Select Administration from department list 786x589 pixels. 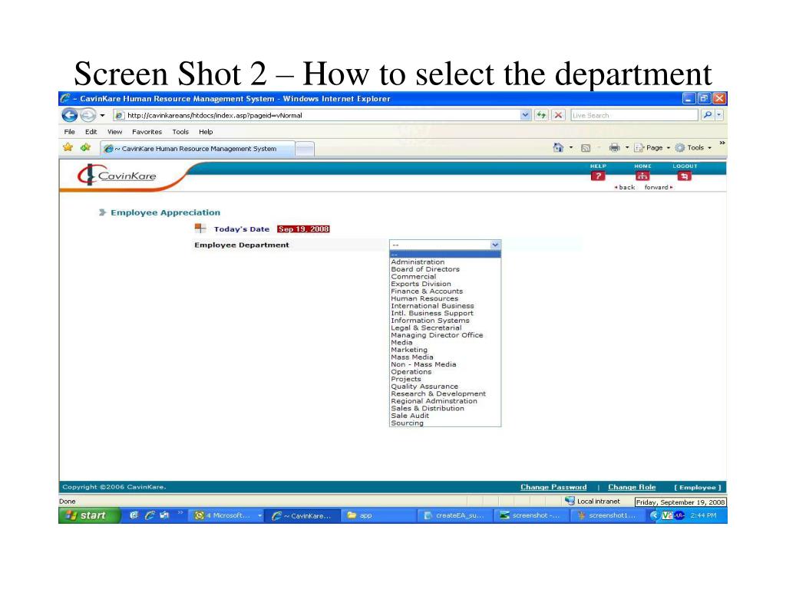445,262
